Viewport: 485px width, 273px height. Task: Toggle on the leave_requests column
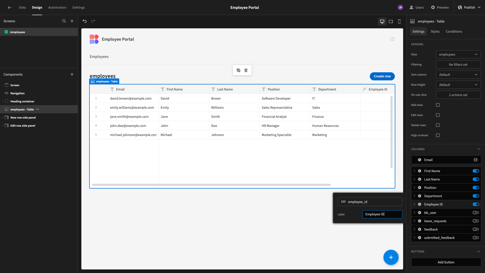tap(476, 221)
